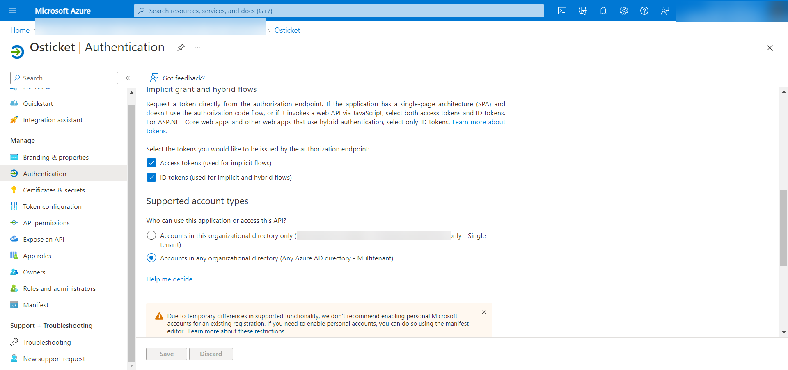Click 'Support + Troubleshooting' section label
Screen dimensions: 788x370
pos(51,325)
